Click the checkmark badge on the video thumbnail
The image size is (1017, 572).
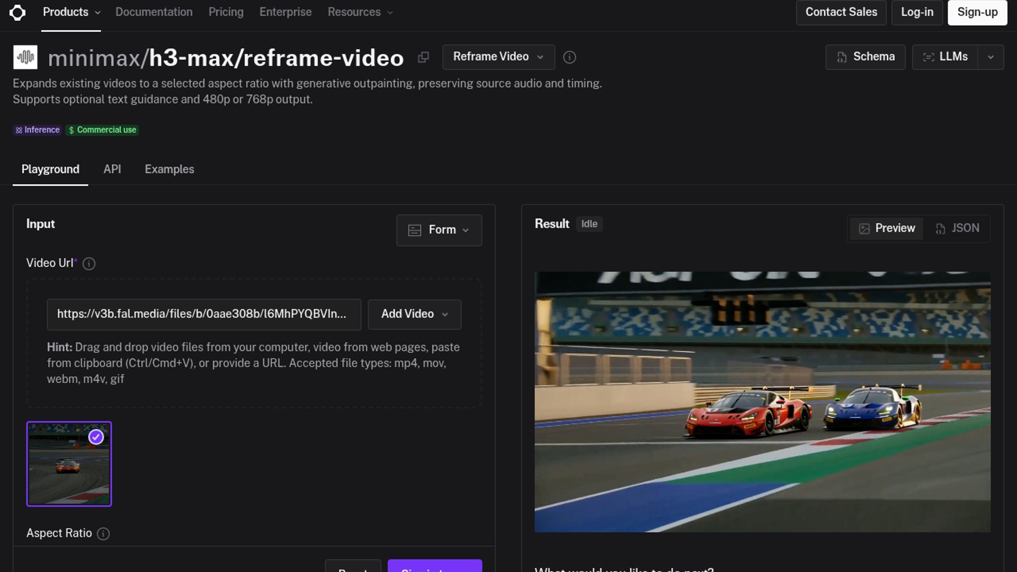click(96, 437)
